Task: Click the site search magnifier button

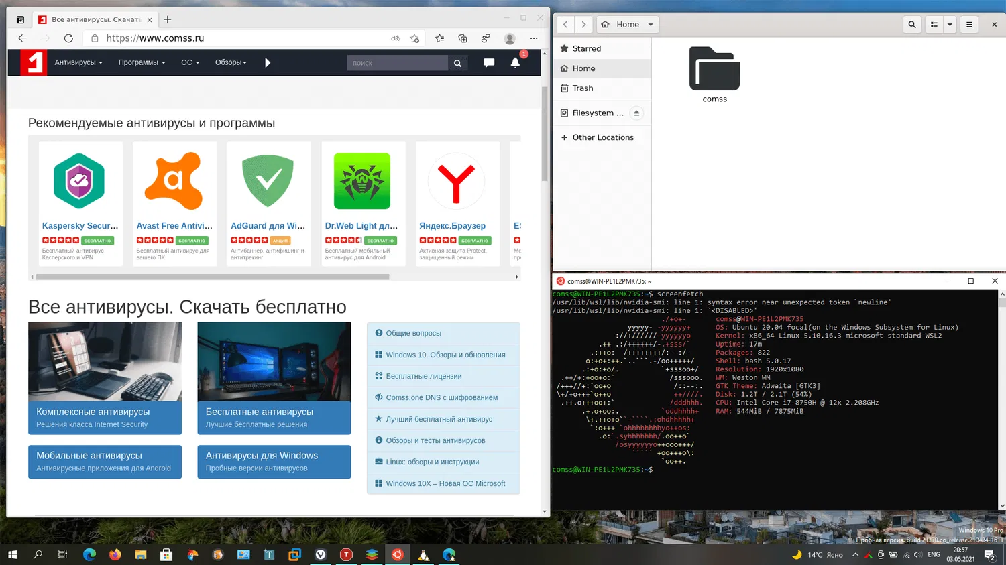Action: pyautogui.click(x=457, y=63)
